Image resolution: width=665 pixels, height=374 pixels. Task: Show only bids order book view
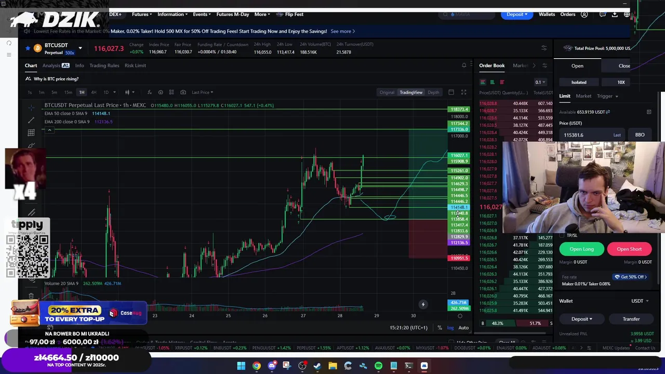coord(492,82)
